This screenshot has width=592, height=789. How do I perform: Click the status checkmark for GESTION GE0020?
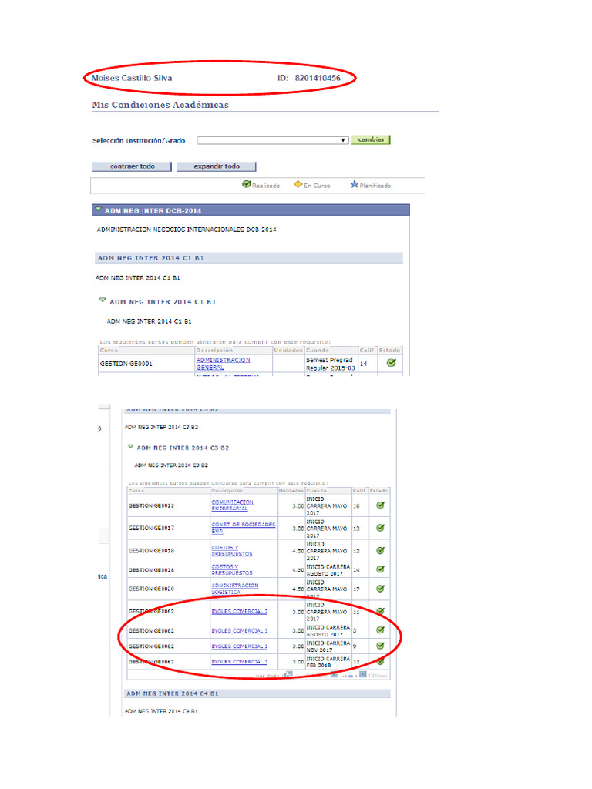click(x=381, y=588)
